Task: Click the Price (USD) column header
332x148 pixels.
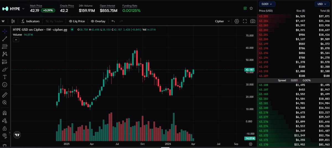Action: pos(266,11)
